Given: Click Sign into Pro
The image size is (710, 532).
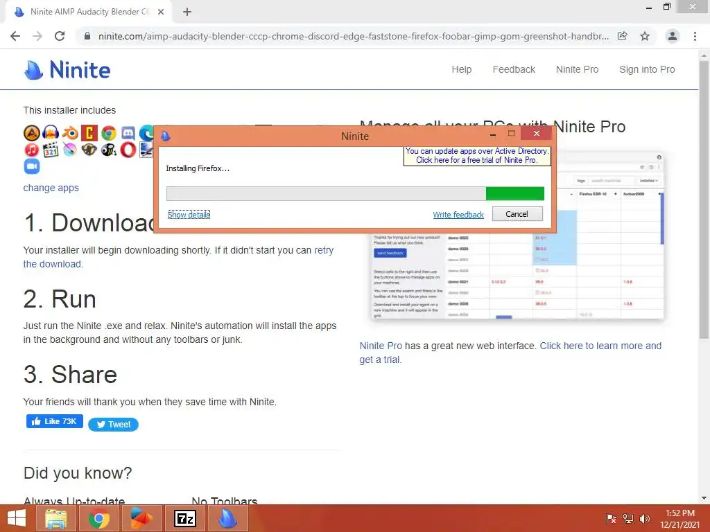Looking at the screenshot, I should [647, 70].
